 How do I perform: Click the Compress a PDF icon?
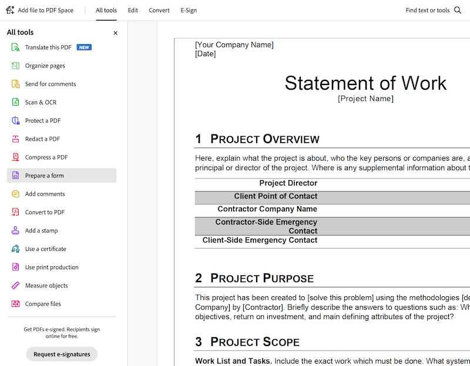click(x=15, y=157)
